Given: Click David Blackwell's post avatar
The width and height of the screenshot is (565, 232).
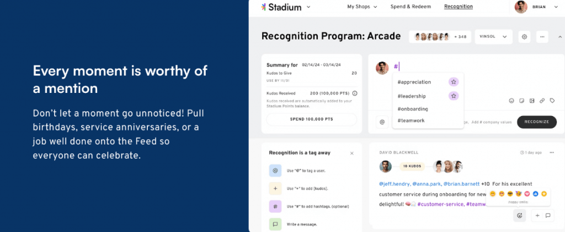Looking at the screenshot, I should 386,166.
